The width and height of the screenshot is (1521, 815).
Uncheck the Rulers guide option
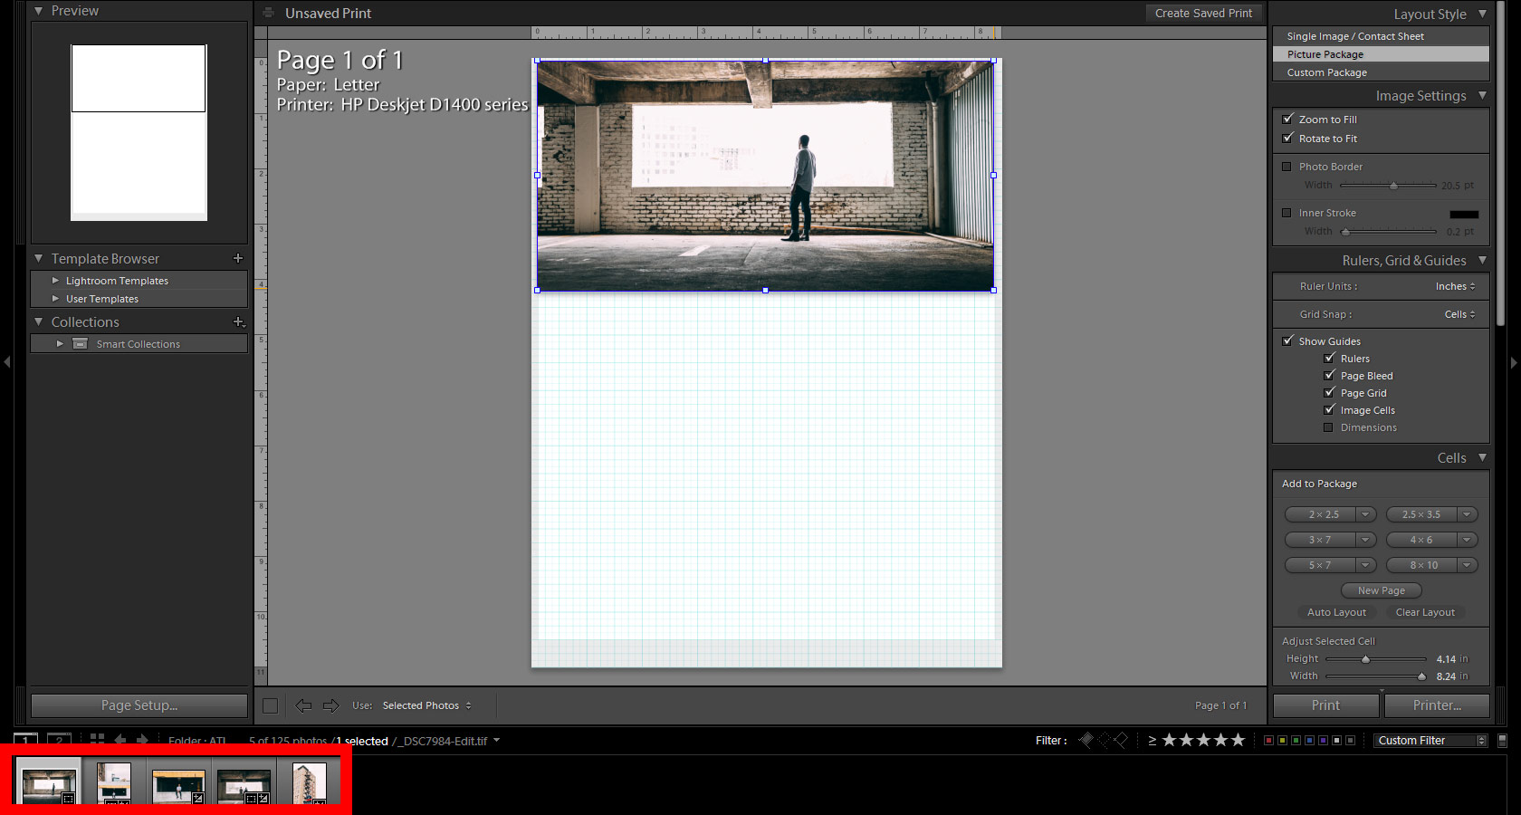(x=1329, y=358)
